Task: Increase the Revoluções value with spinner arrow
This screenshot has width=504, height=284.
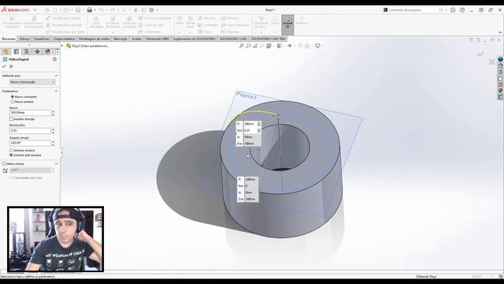Action: [x=53, y=129]
